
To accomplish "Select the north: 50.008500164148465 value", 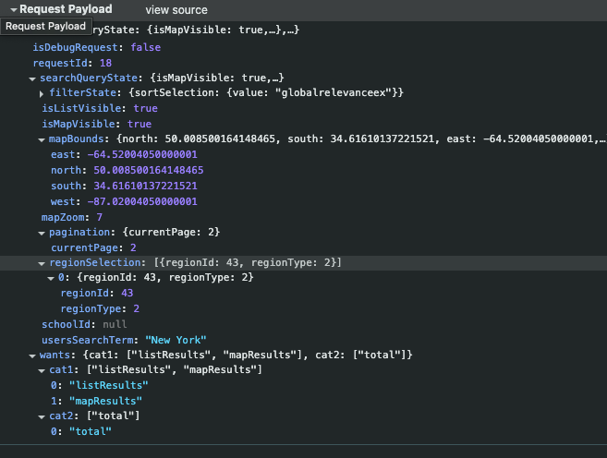I will tap(149, 170).
